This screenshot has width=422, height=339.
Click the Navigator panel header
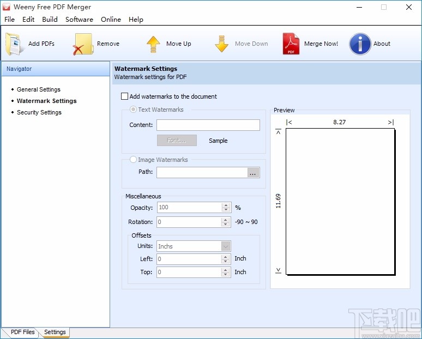coord(56,69)
